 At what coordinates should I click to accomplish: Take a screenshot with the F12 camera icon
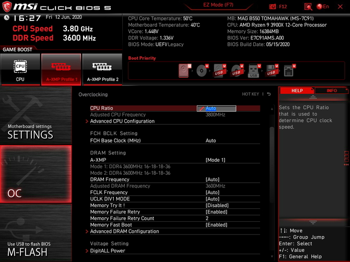pyautogui.click(x=273, y=7)
